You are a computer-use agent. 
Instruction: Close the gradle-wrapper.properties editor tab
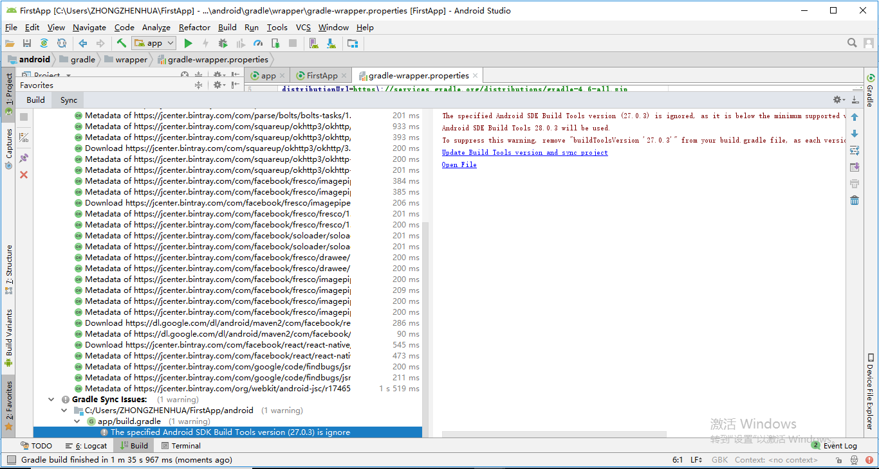(475, 76)
